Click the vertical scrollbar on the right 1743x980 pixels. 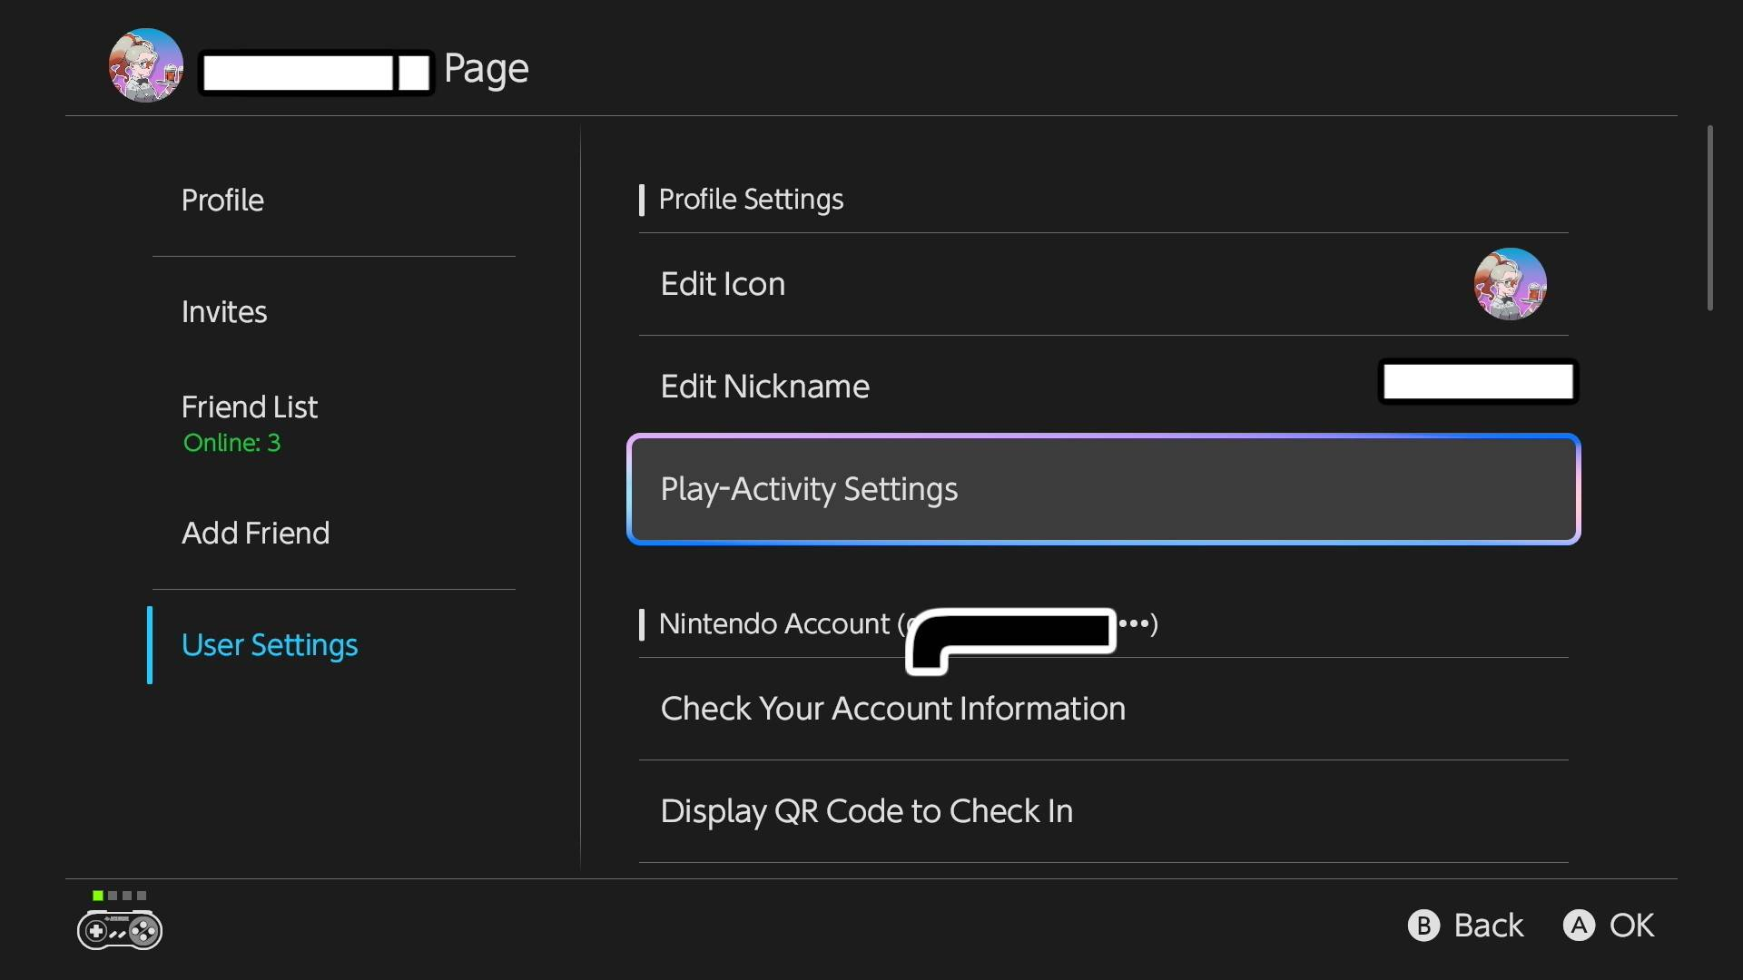point(1709,218)
